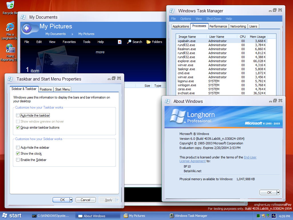Uncheck Show the clock option
Viewport: 293px width, 220px height.
point(18,154)
